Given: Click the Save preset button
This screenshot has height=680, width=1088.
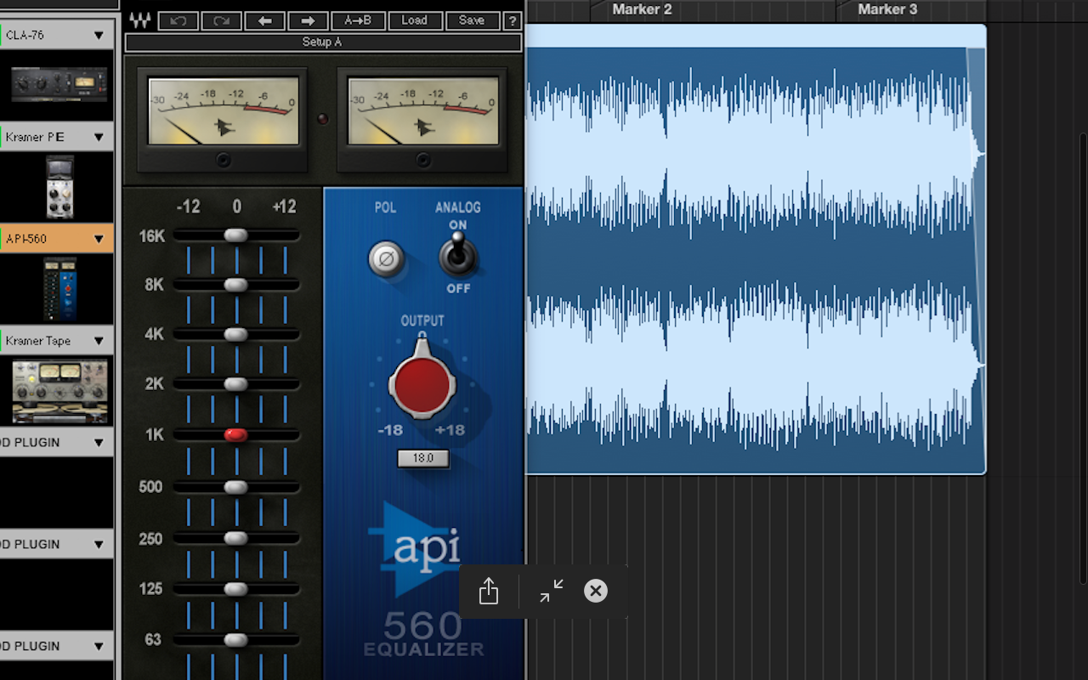Looking at the screenshot, I should [x=472, y=20].
